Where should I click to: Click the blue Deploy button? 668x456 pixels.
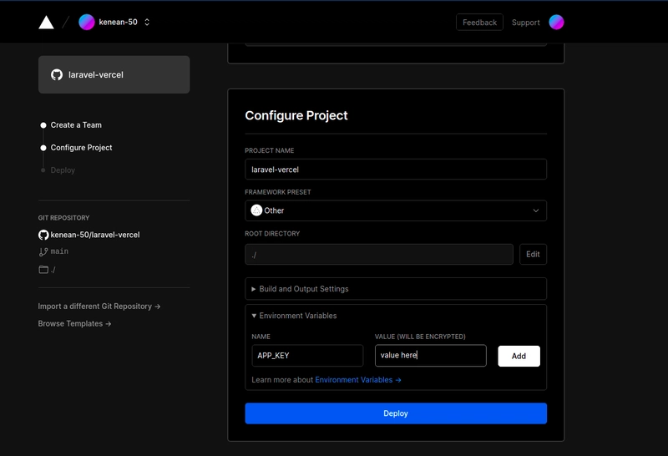[396, 413]
